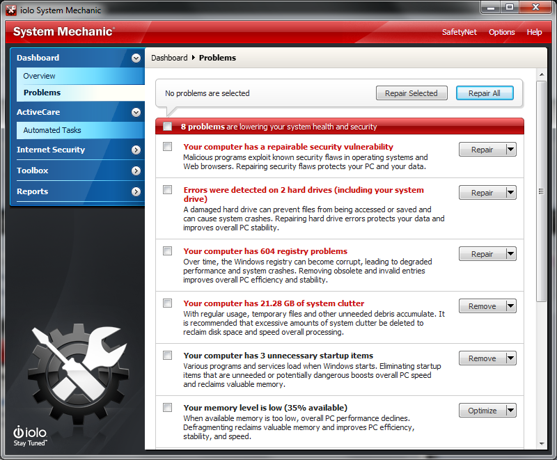557x460 pixels.
Task: Open dropdown arrow beside hard drive Repair
Action: (510, 193)
